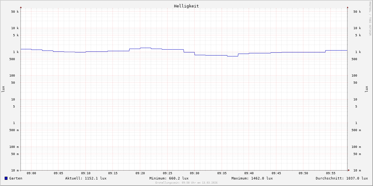Image resolution: width=373 pixels, height=186 pixels.
Task: Click the 50 k label on left axis
Action: 15,12
